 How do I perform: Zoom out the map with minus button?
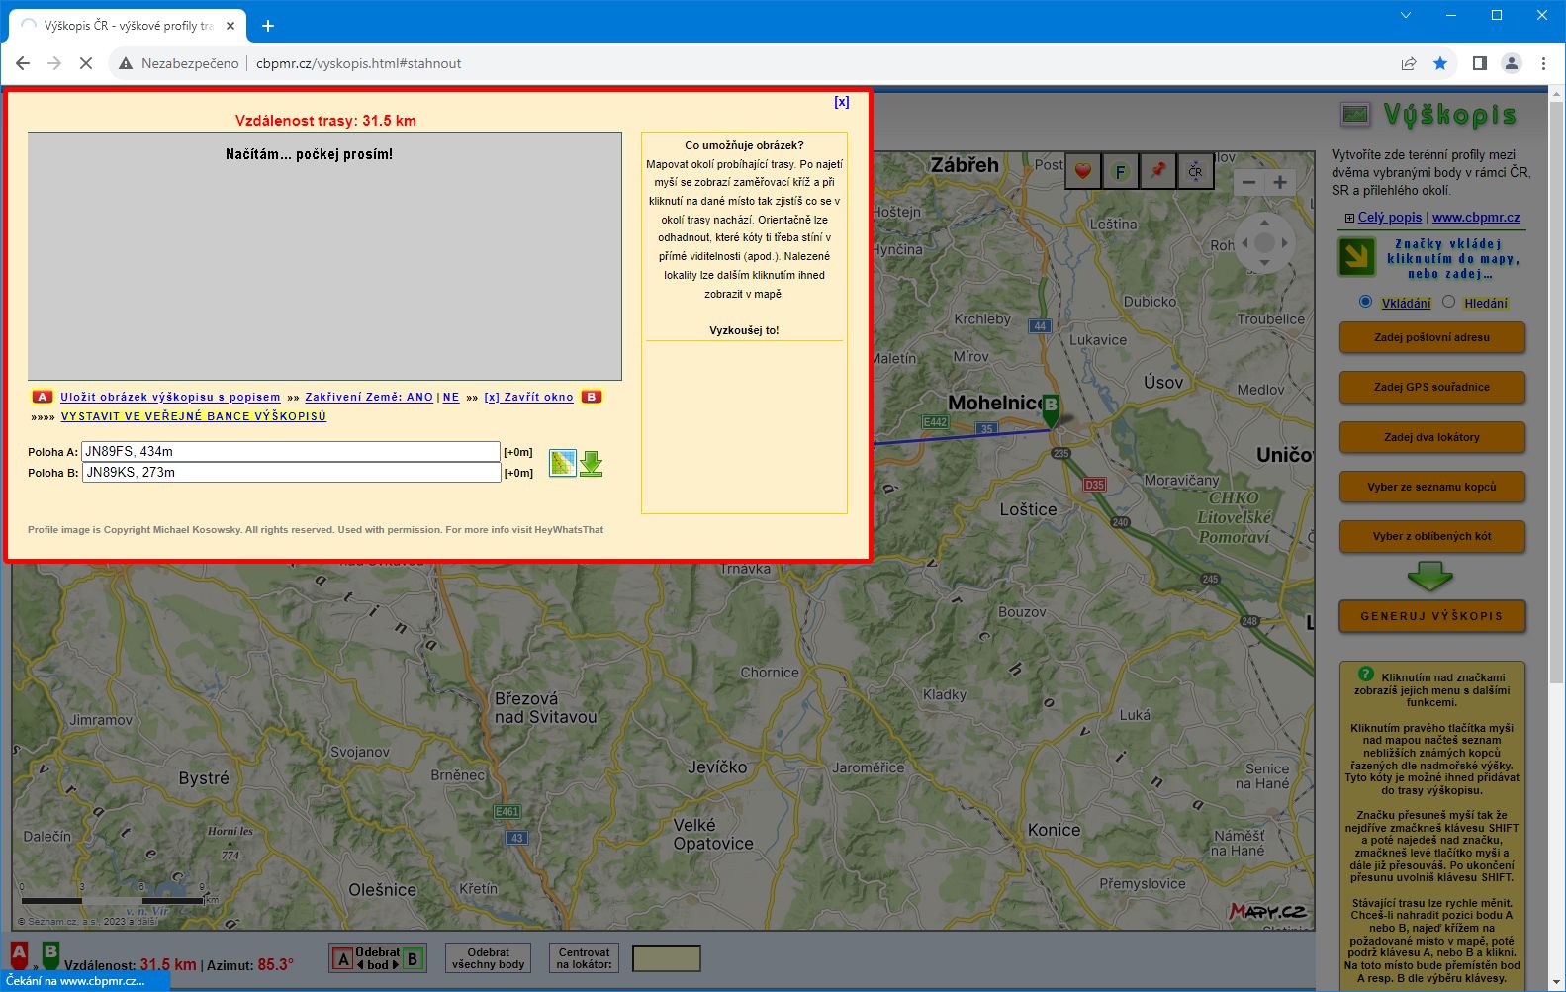(x=1248, y=182)
